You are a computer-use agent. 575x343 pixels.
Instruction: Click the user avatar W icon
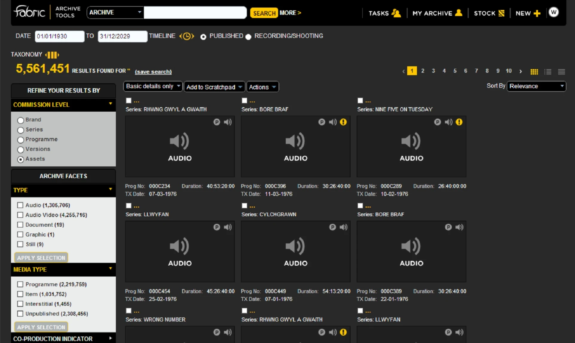[553, 12]
